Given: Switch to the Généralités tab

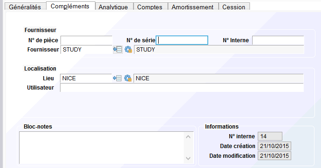Looking at the screenshot, I should click(x=25, y=7).
